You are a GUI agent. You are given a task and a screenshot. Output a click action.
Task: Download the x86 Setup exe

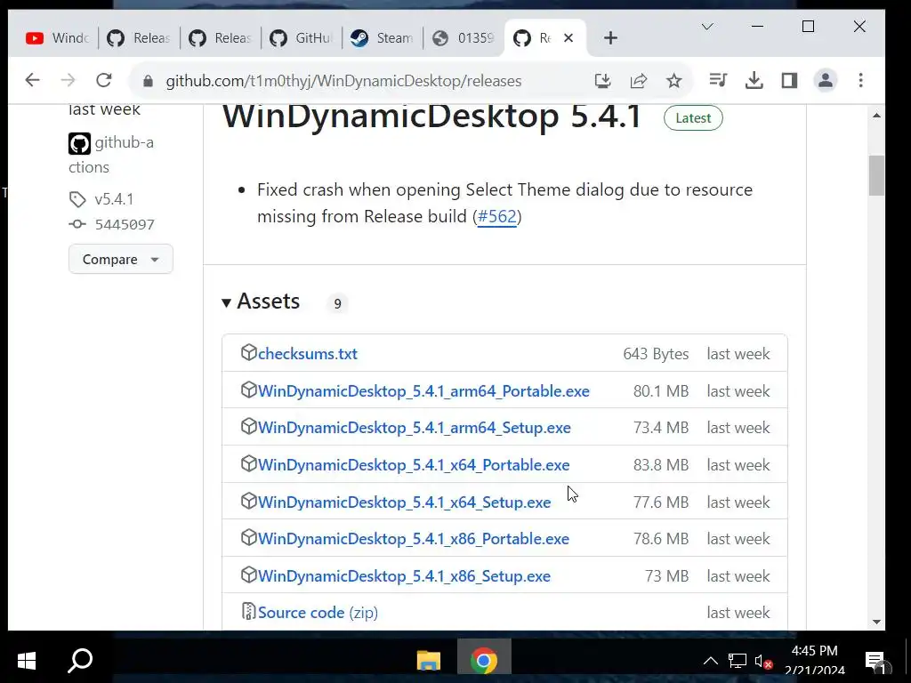pyautogui.click(x=405, y=575)
